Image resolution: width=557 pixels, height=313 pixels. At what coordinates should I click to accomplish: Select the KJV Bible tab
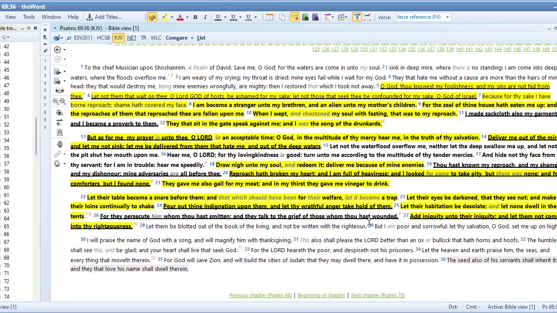point(118,38)
